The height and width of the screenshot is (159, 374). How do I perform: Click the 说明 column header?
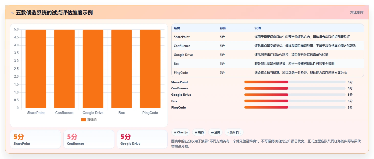tap(258, 28)
